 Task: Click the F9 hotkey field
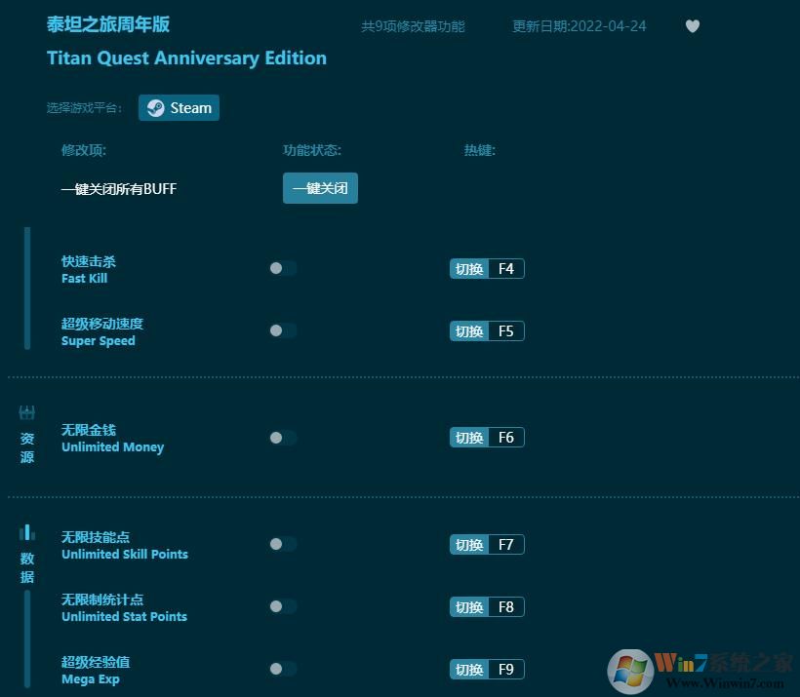click(506, 669)
